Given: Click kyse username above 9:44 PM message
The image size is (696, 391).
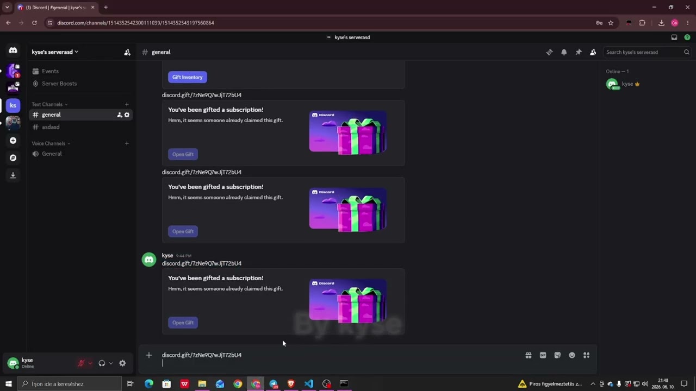Looking at the screenshot, I should 167,255.
